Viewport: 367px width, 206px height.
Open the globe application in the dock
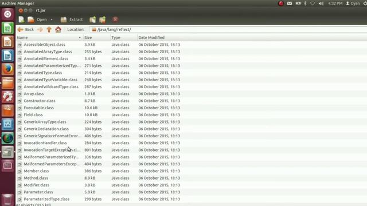7,138
